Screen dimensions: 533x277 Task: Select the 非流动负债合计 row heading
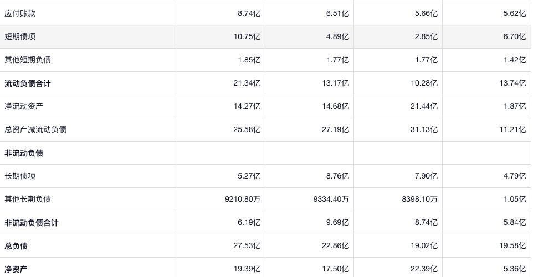pos(32,223)
